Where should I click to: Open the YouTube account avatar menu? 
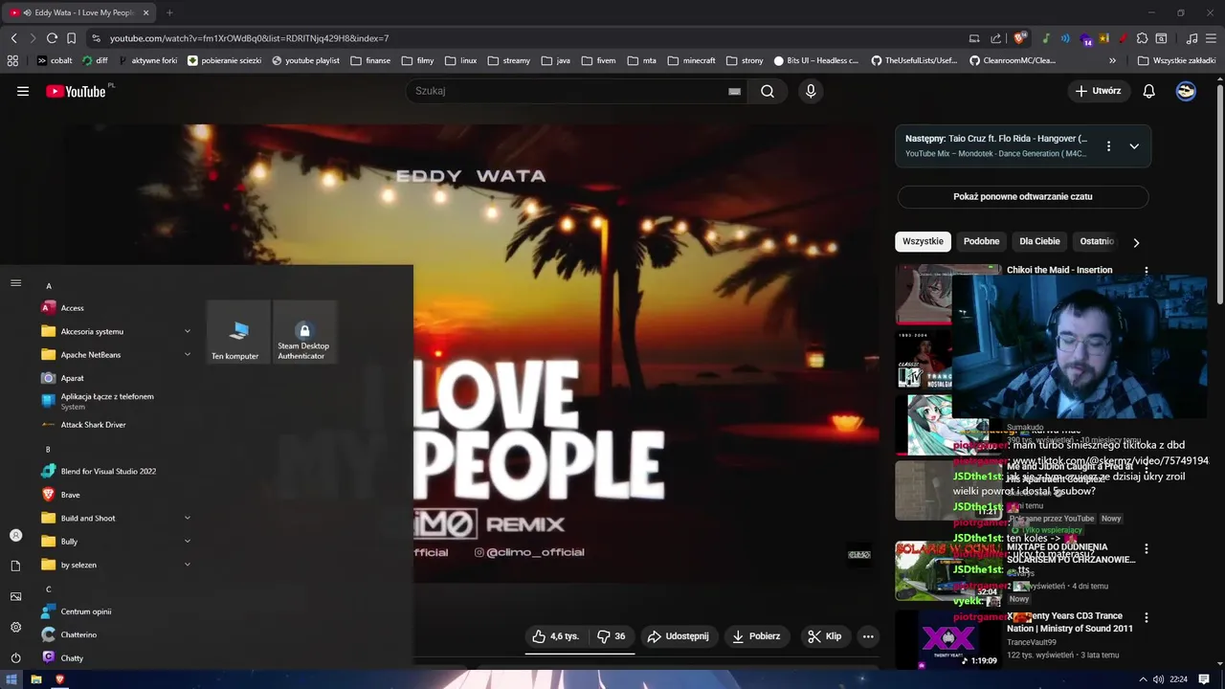(1186, 91)
